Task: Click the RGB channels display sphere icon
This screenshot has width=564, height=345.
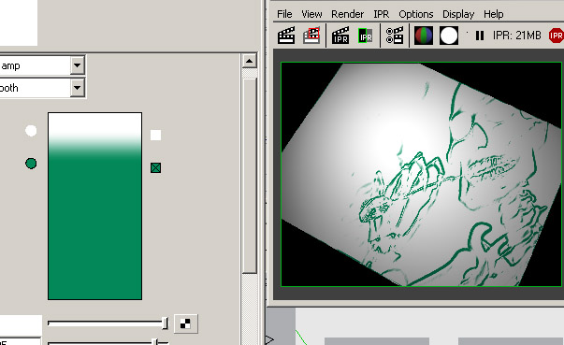Action: [x=424, y=36]
